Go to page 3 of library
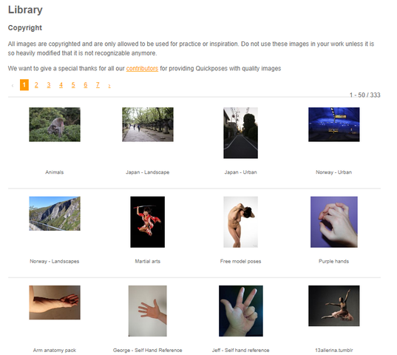 coord(49,85)
